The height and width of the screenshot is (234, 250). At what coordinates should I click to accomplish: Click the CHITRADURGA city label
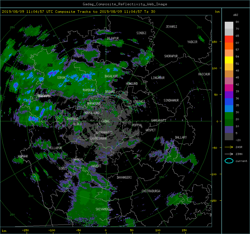(151, 191)
